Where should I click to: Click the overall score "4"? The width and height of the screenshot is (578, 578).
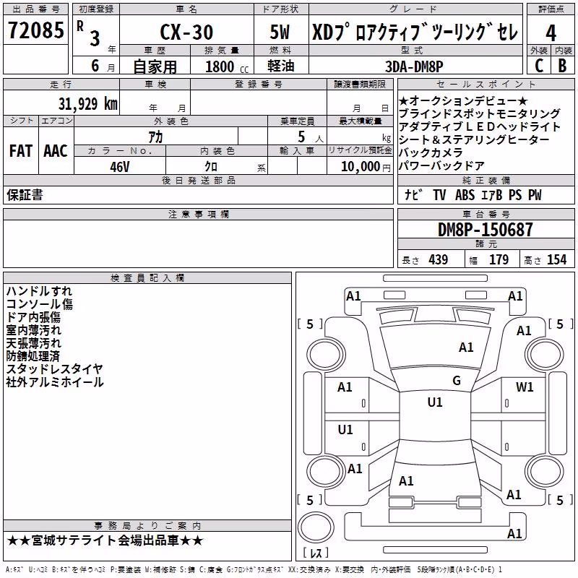point(551,33)
